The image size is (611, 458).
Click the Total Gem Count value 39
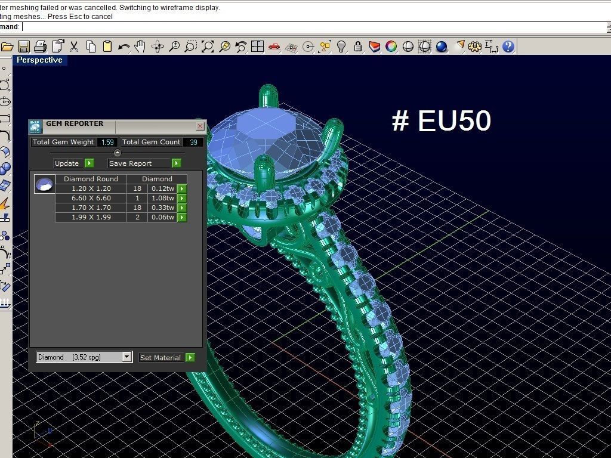193,142
